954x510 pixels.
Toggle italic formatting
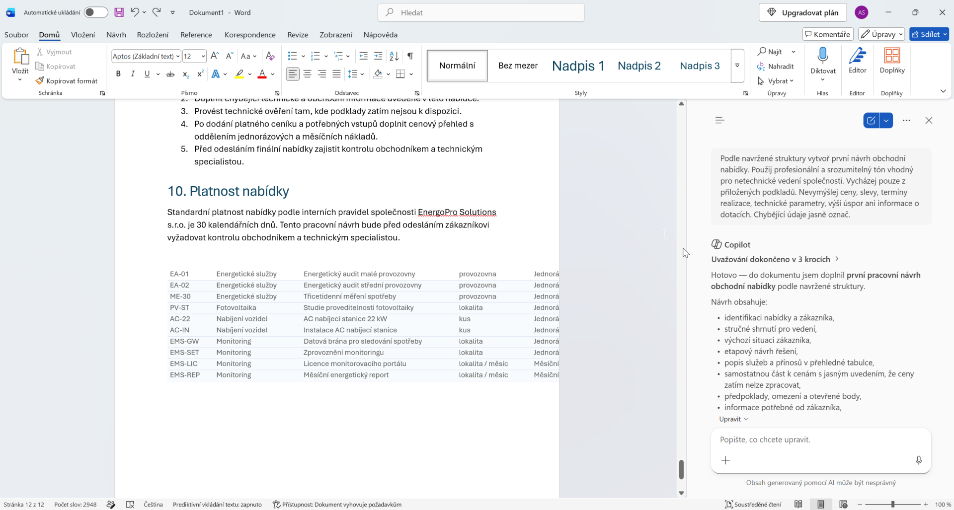133,74
